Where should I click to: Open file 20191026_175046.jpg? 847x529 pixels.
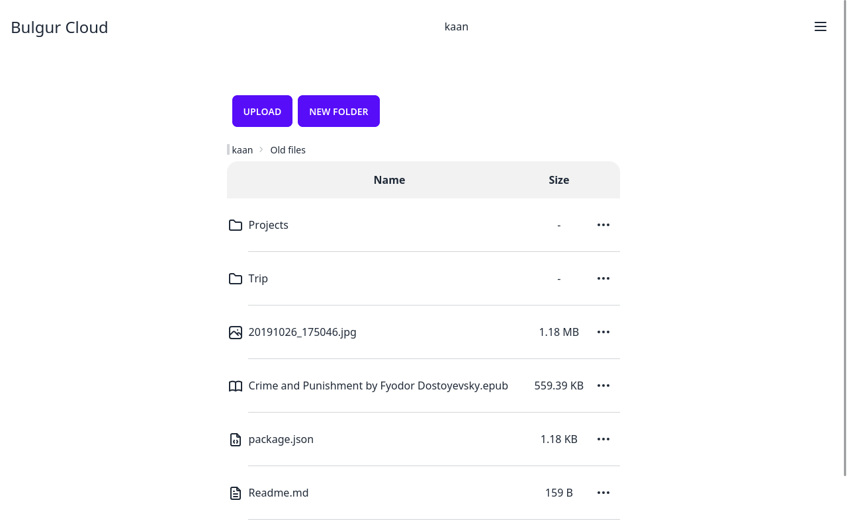point(302,332)
